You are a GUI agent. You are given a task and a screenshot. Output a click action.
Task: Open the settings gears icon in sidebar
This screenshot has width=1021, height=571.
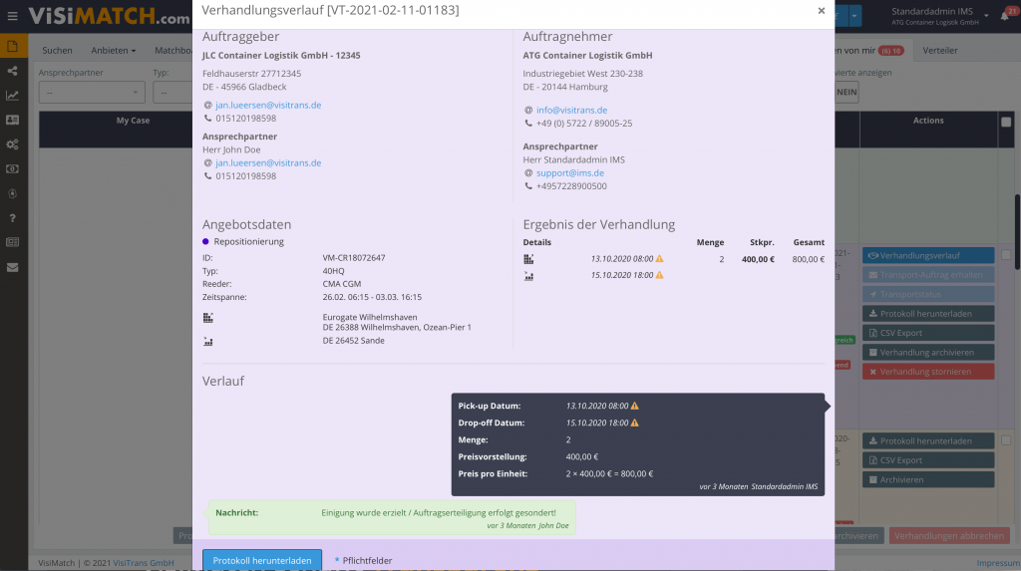[12, 144]
